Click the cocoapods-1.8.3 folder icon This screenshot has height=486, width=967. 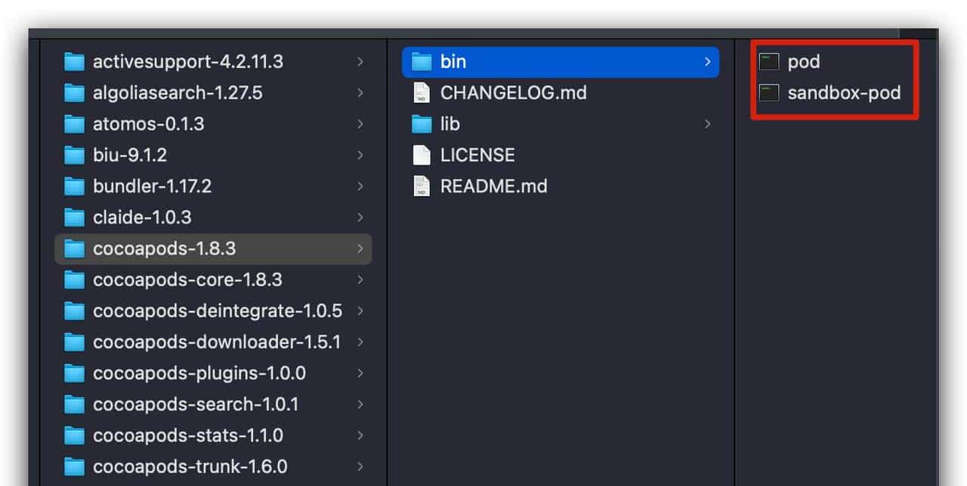[x=74, y=248]
